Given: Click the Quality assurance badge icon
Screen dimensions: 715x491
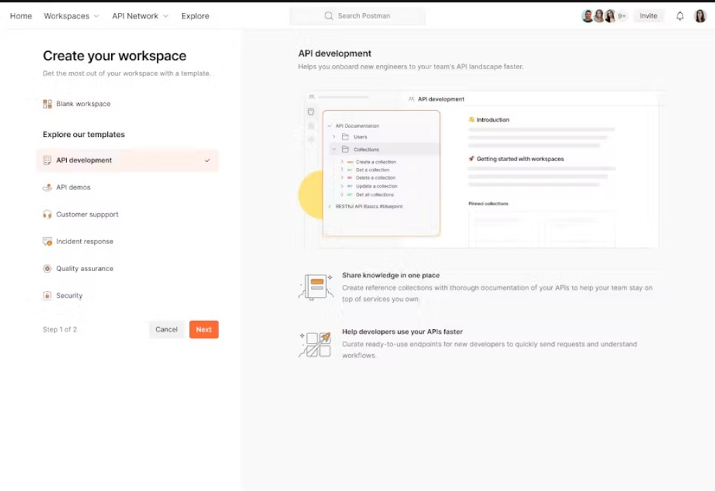Looking at the screenshot, I should click(47, 268).
